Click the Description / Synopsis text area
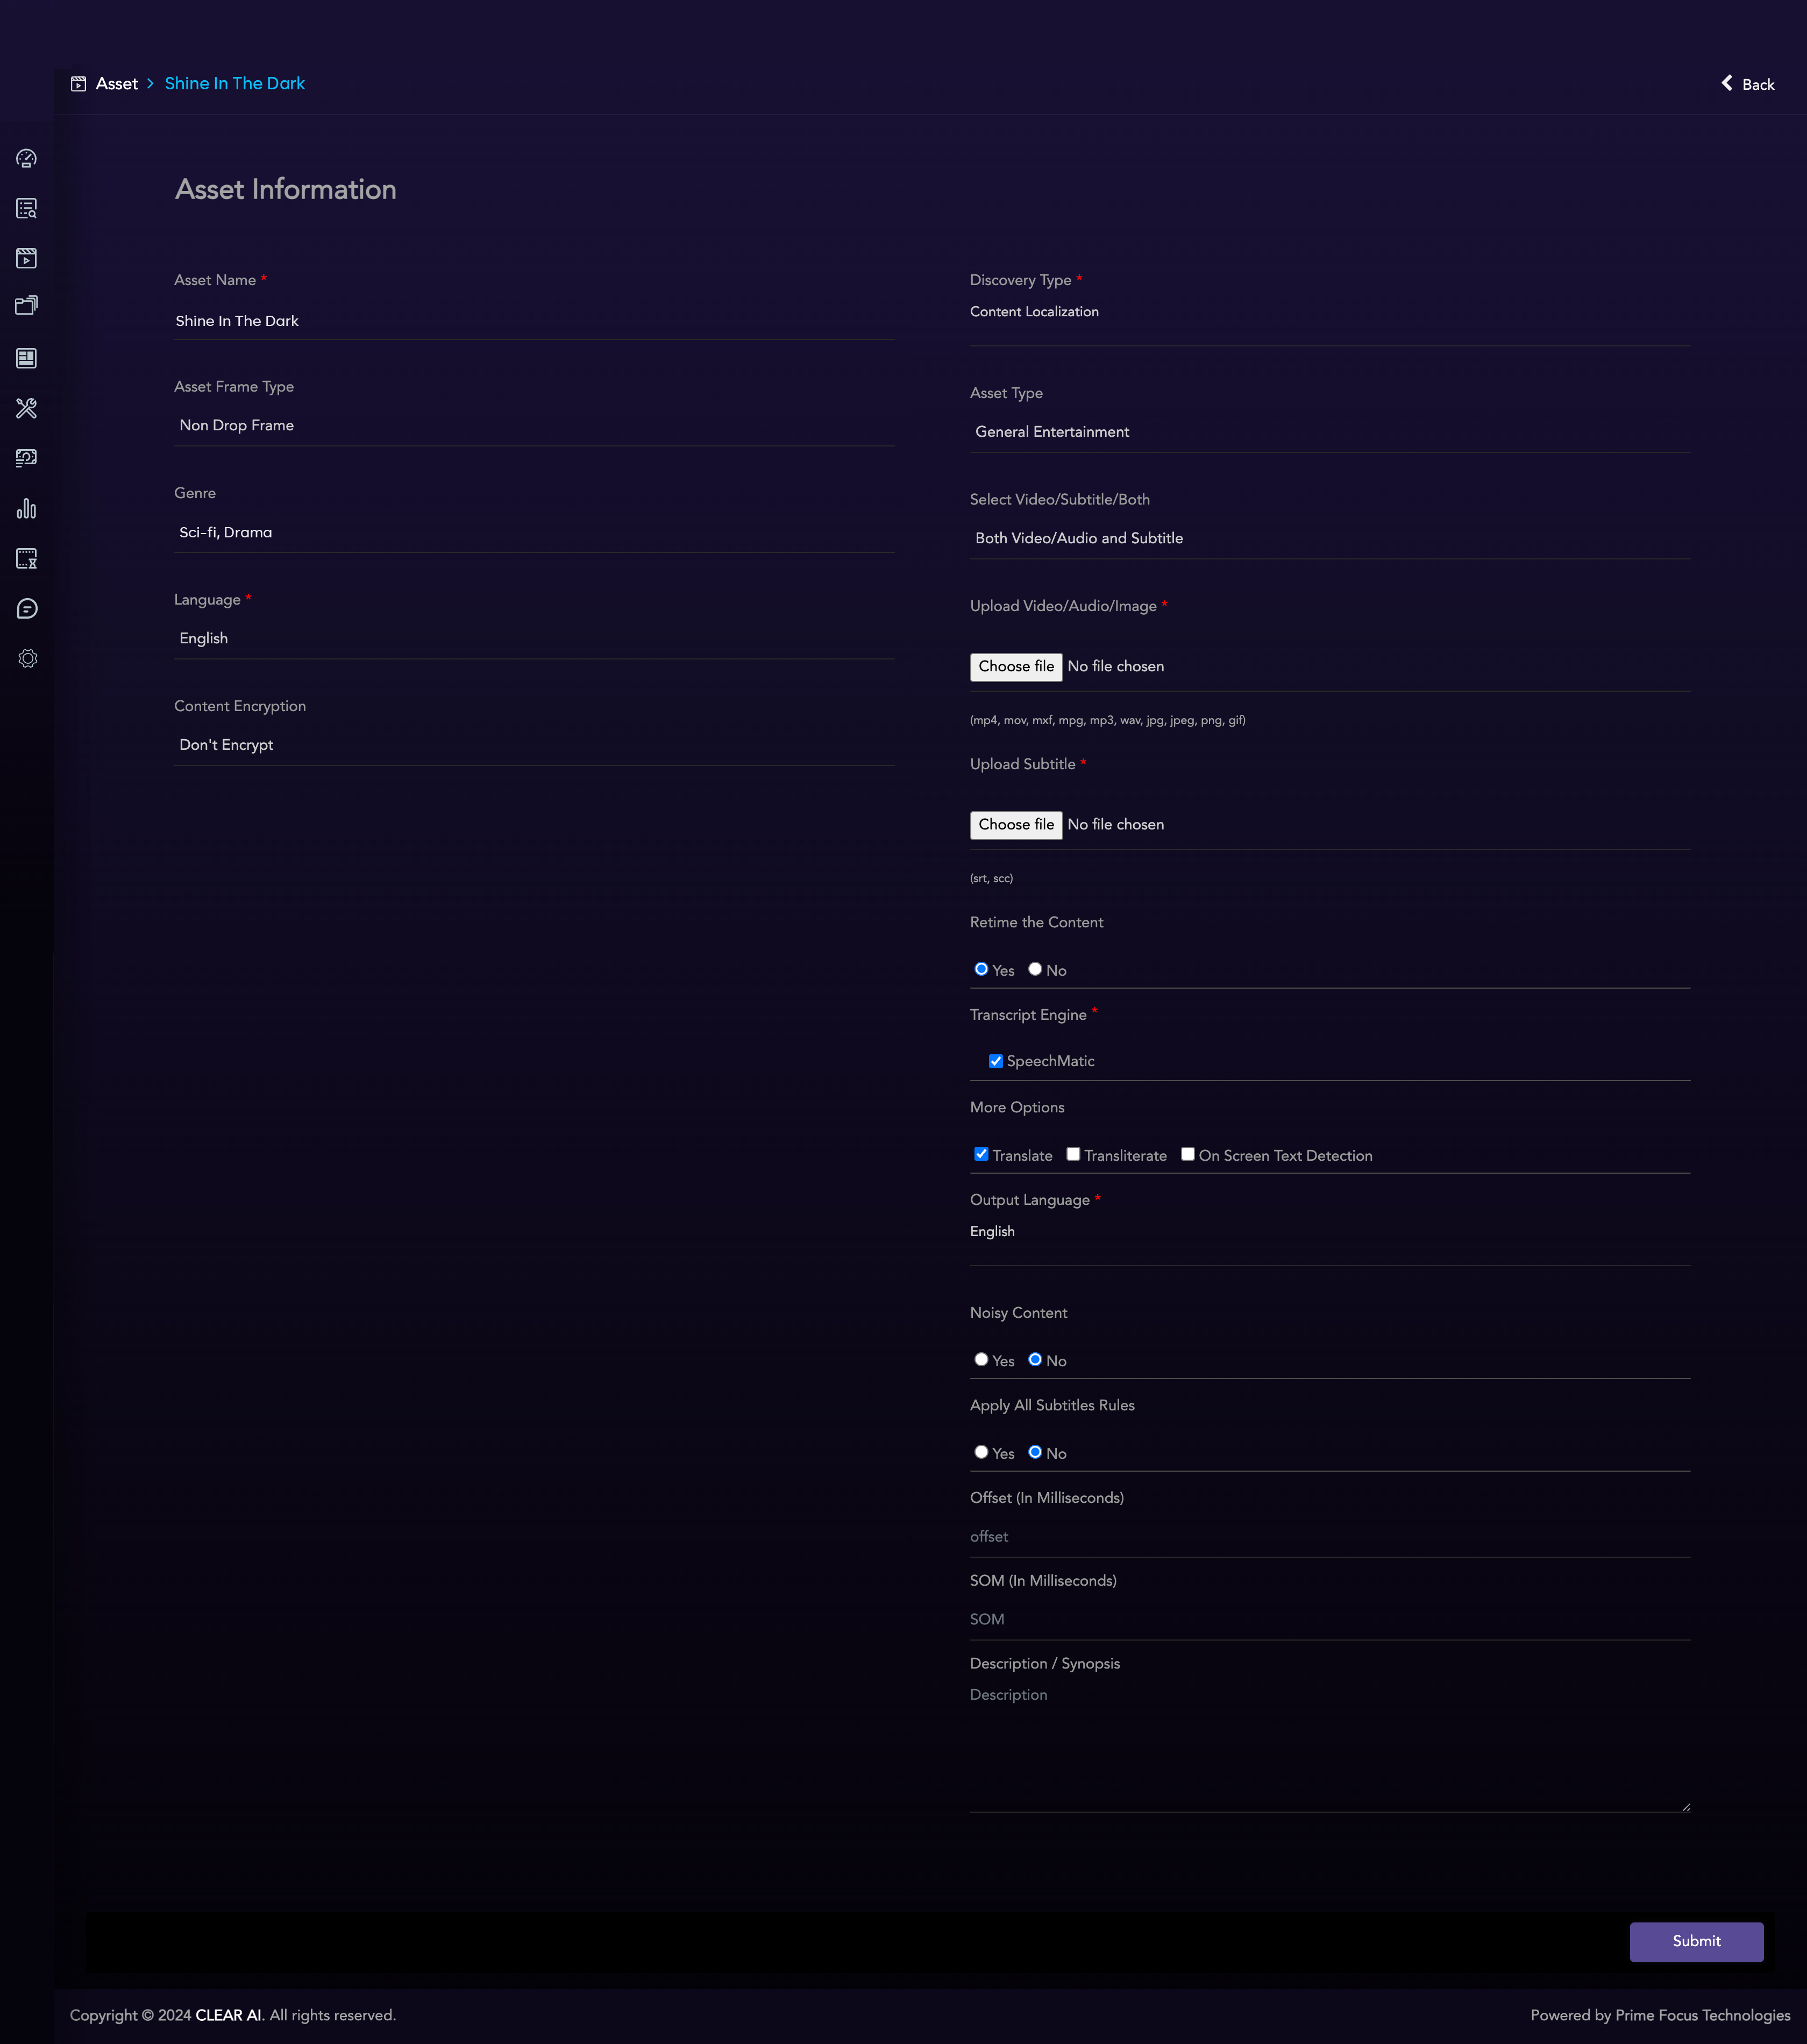1807x2044 pixels. click(x=1330, y=1747)
